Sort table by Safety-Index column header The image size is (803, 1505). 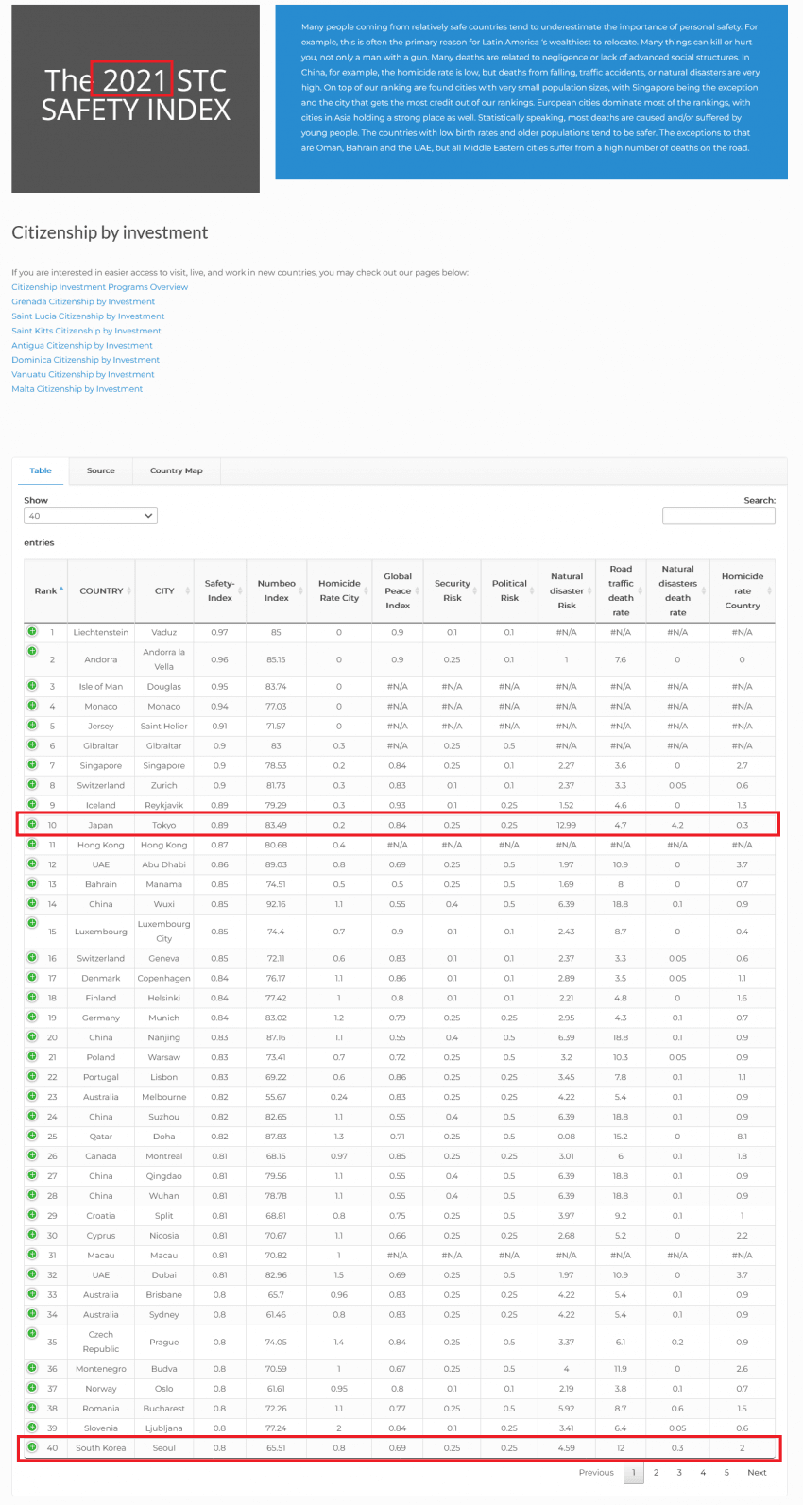(219, 590)
